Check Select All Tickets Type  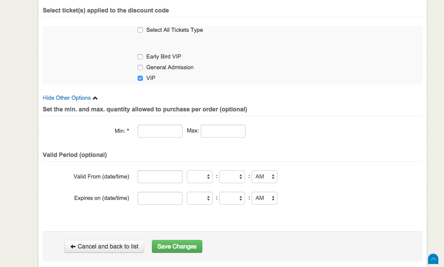click(x=140, y=30)
